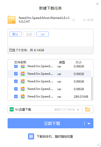Click the green HDD drive icon

(x=12, y=109)
